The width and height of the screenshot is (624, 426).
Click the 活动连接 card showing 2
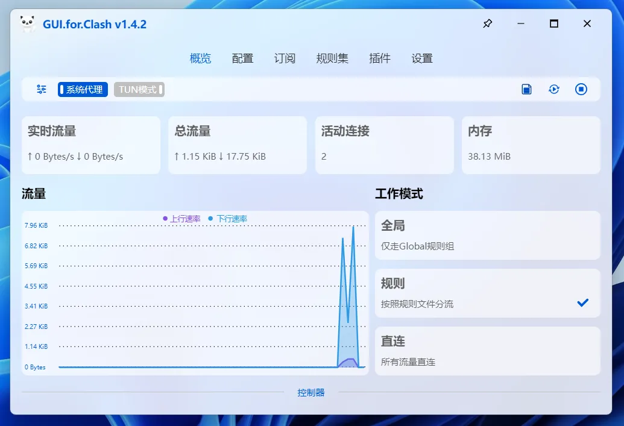tap(384, 145)
